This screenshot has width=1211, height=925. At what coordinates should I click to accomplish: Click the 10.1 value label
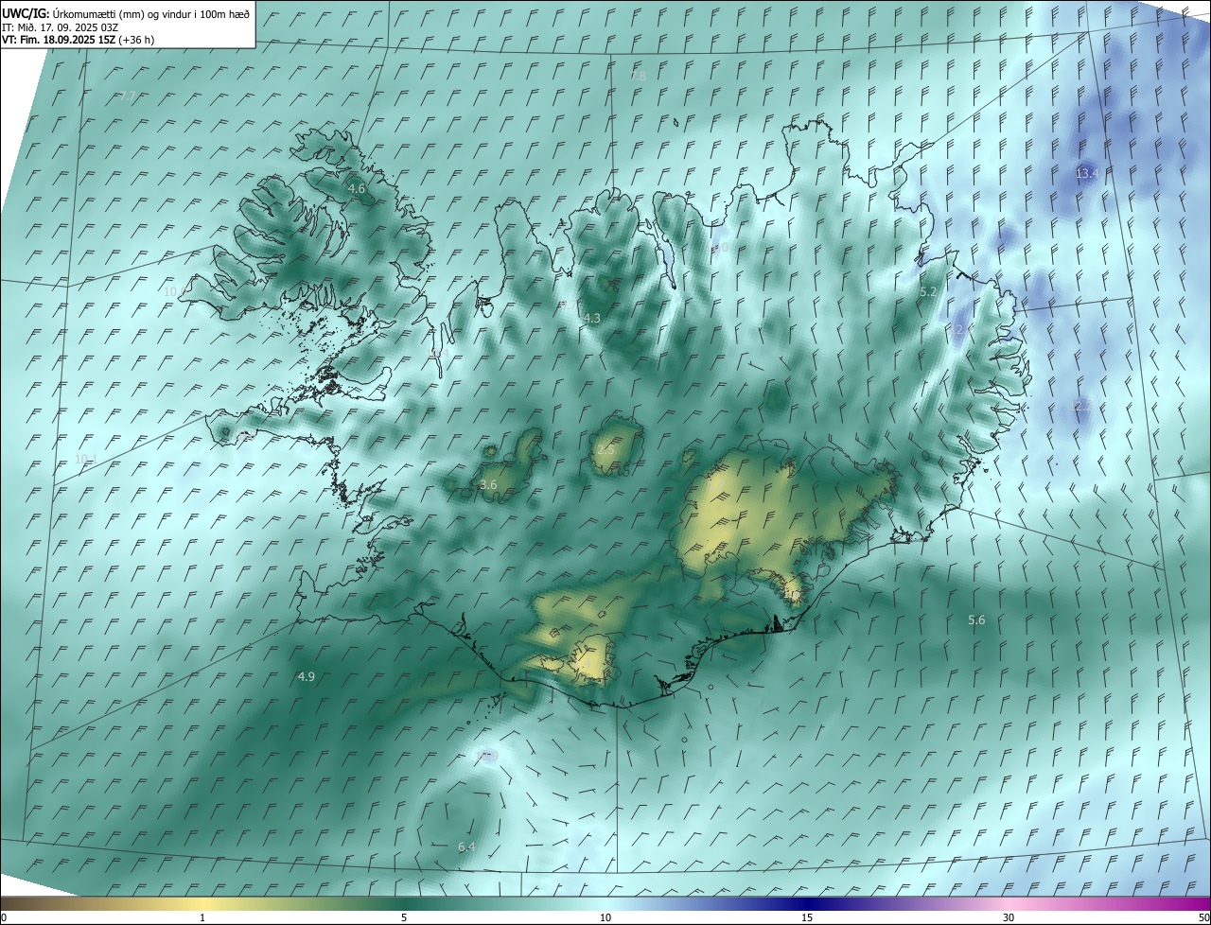[x=86, y=460]
